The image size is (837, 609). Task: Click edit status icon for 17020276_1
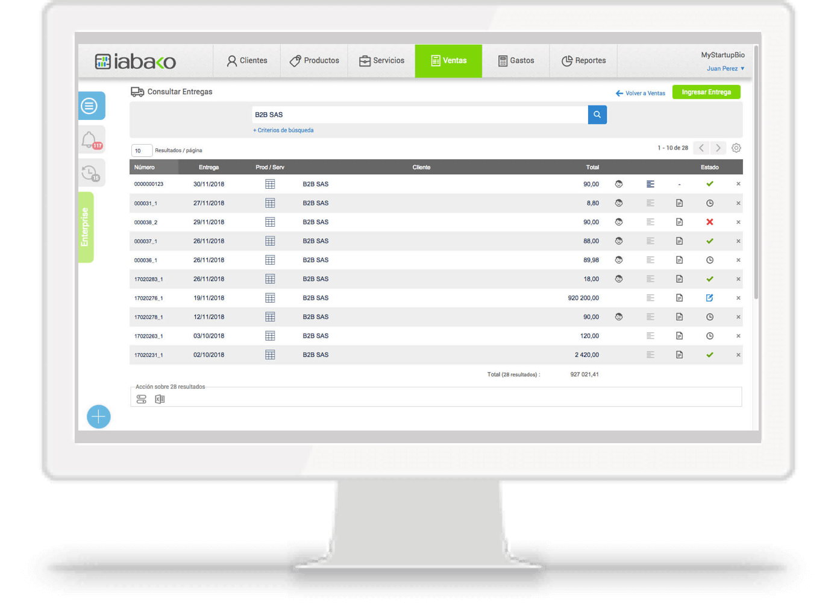point(710,298)
